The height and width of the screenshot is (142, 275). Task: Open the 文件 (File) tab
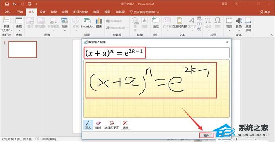[7, 12]
